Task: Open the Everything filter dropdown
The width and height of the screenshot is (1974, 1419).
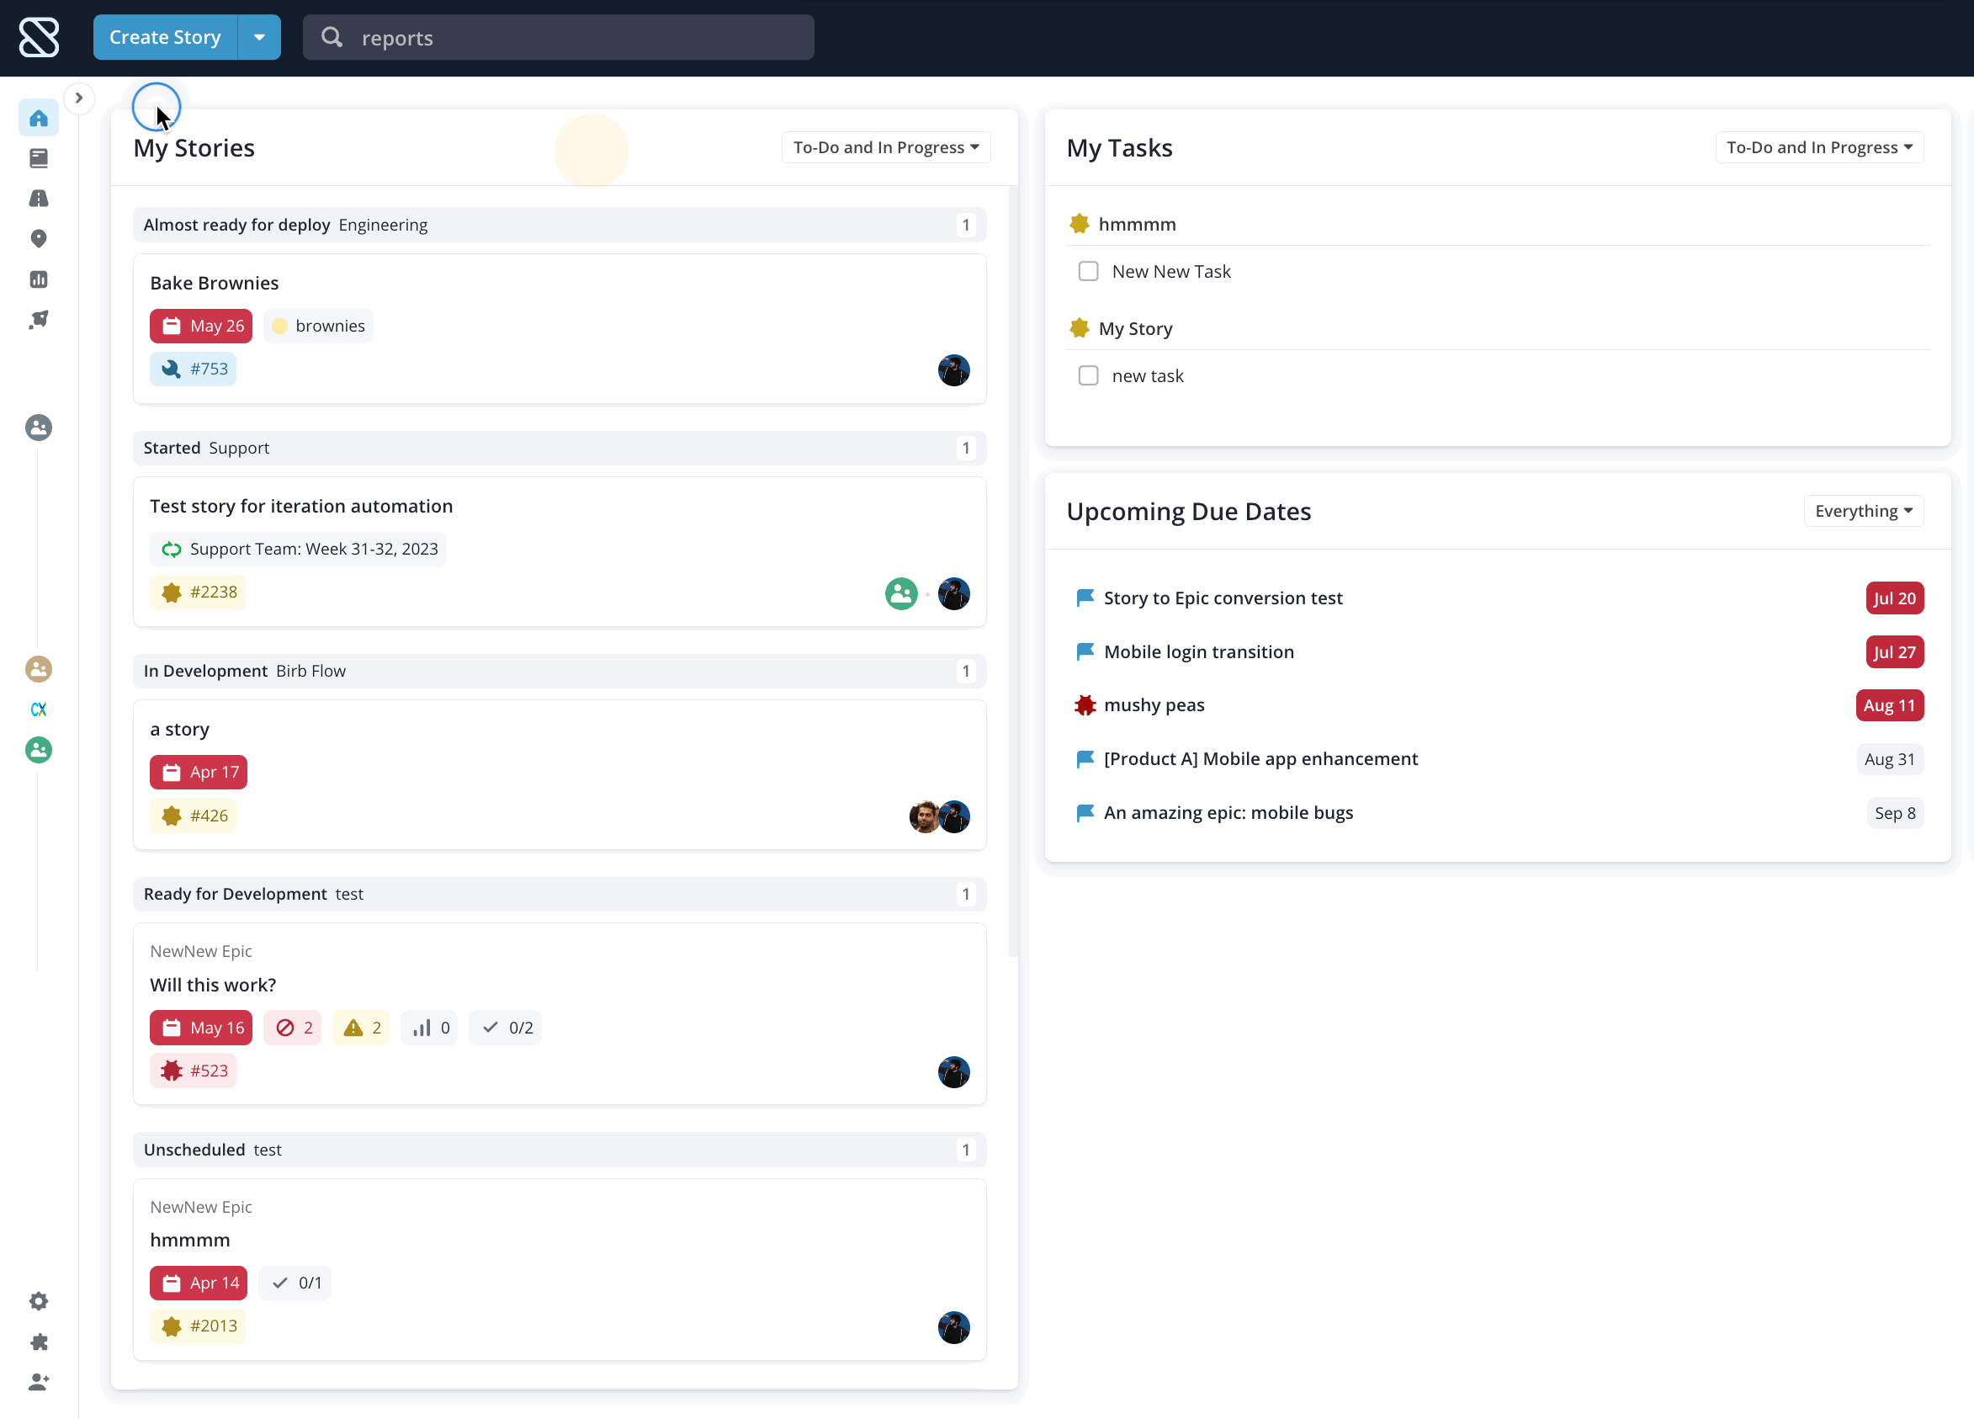Action: coord(1864,511)
